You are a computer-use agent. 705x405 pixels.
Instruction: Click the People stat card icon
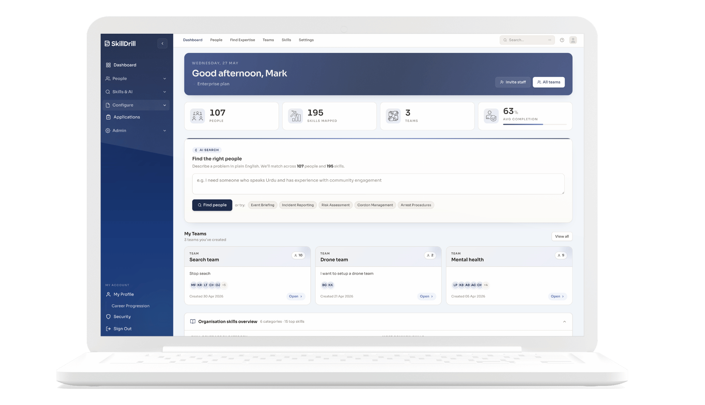197,116
